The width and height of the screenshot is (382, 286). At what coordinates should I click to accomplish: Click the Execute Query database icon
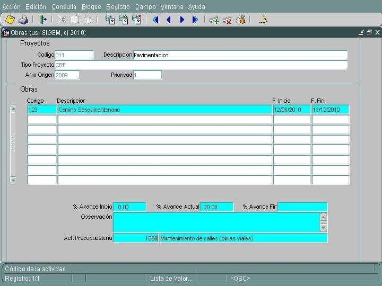[x=124, y=20]
